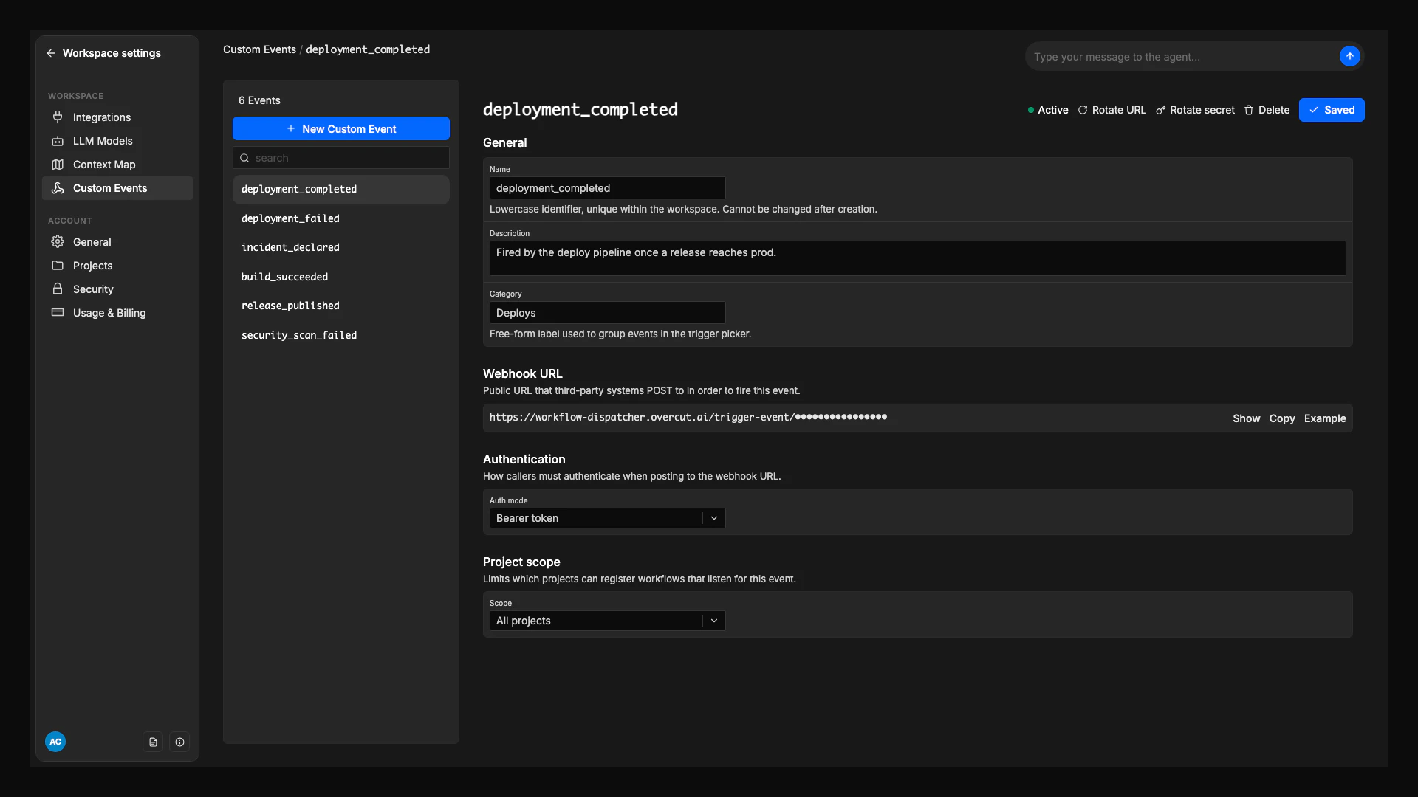Open Integrations plug icon in sidebar
Screen dimensions: 1418x797
58,117
